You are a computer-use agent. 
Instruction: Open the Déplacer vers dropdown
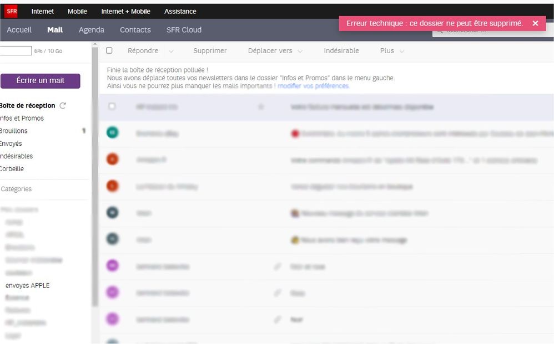(275, 51)
